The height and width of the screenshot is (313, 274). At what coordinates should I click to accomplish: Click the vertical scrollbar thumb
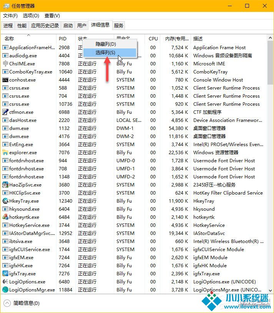[x=270, y=63]
